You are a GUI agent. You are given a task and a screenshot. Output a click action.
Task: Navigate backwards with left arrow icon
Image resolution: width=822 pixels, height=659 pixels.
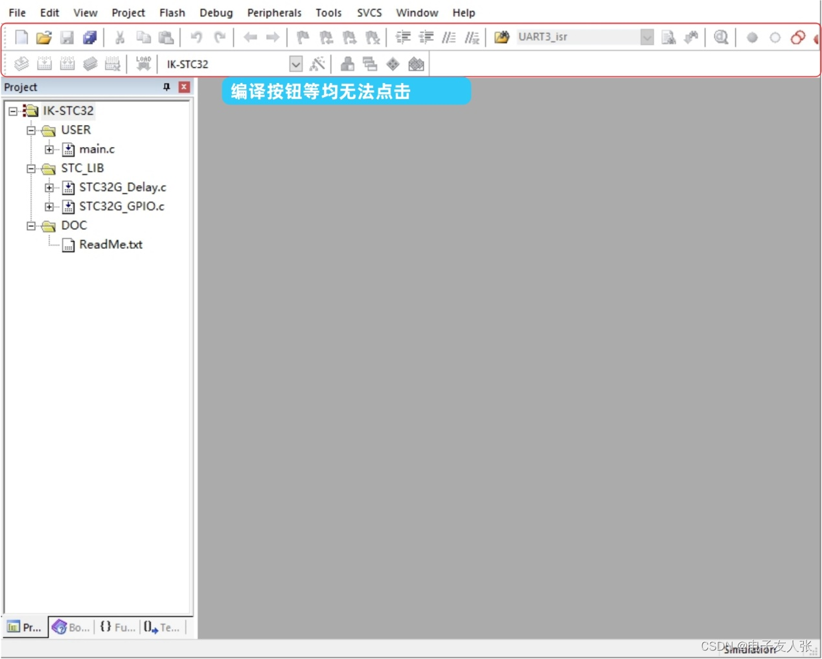250,38
